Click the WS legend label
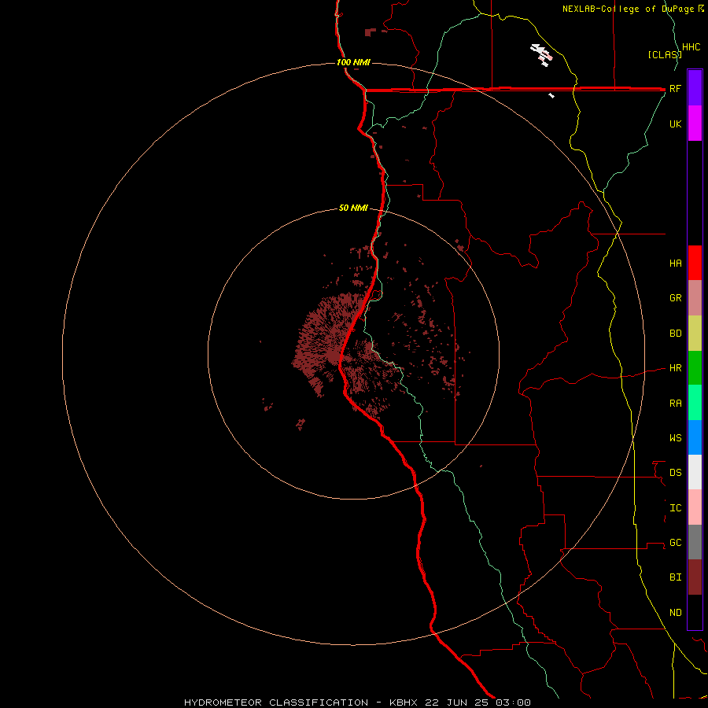This screenshot has width=708, height=708. pos(676,438)
